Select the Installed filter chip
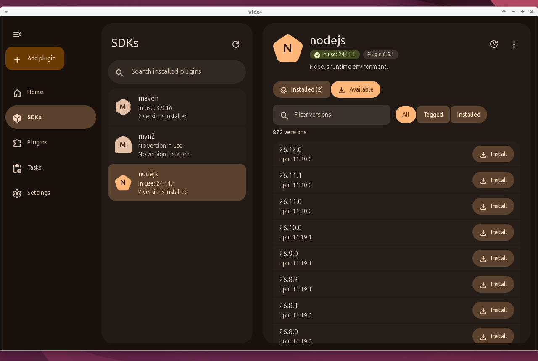The width and height of the screenshot is (538, 361). (469, 115)
